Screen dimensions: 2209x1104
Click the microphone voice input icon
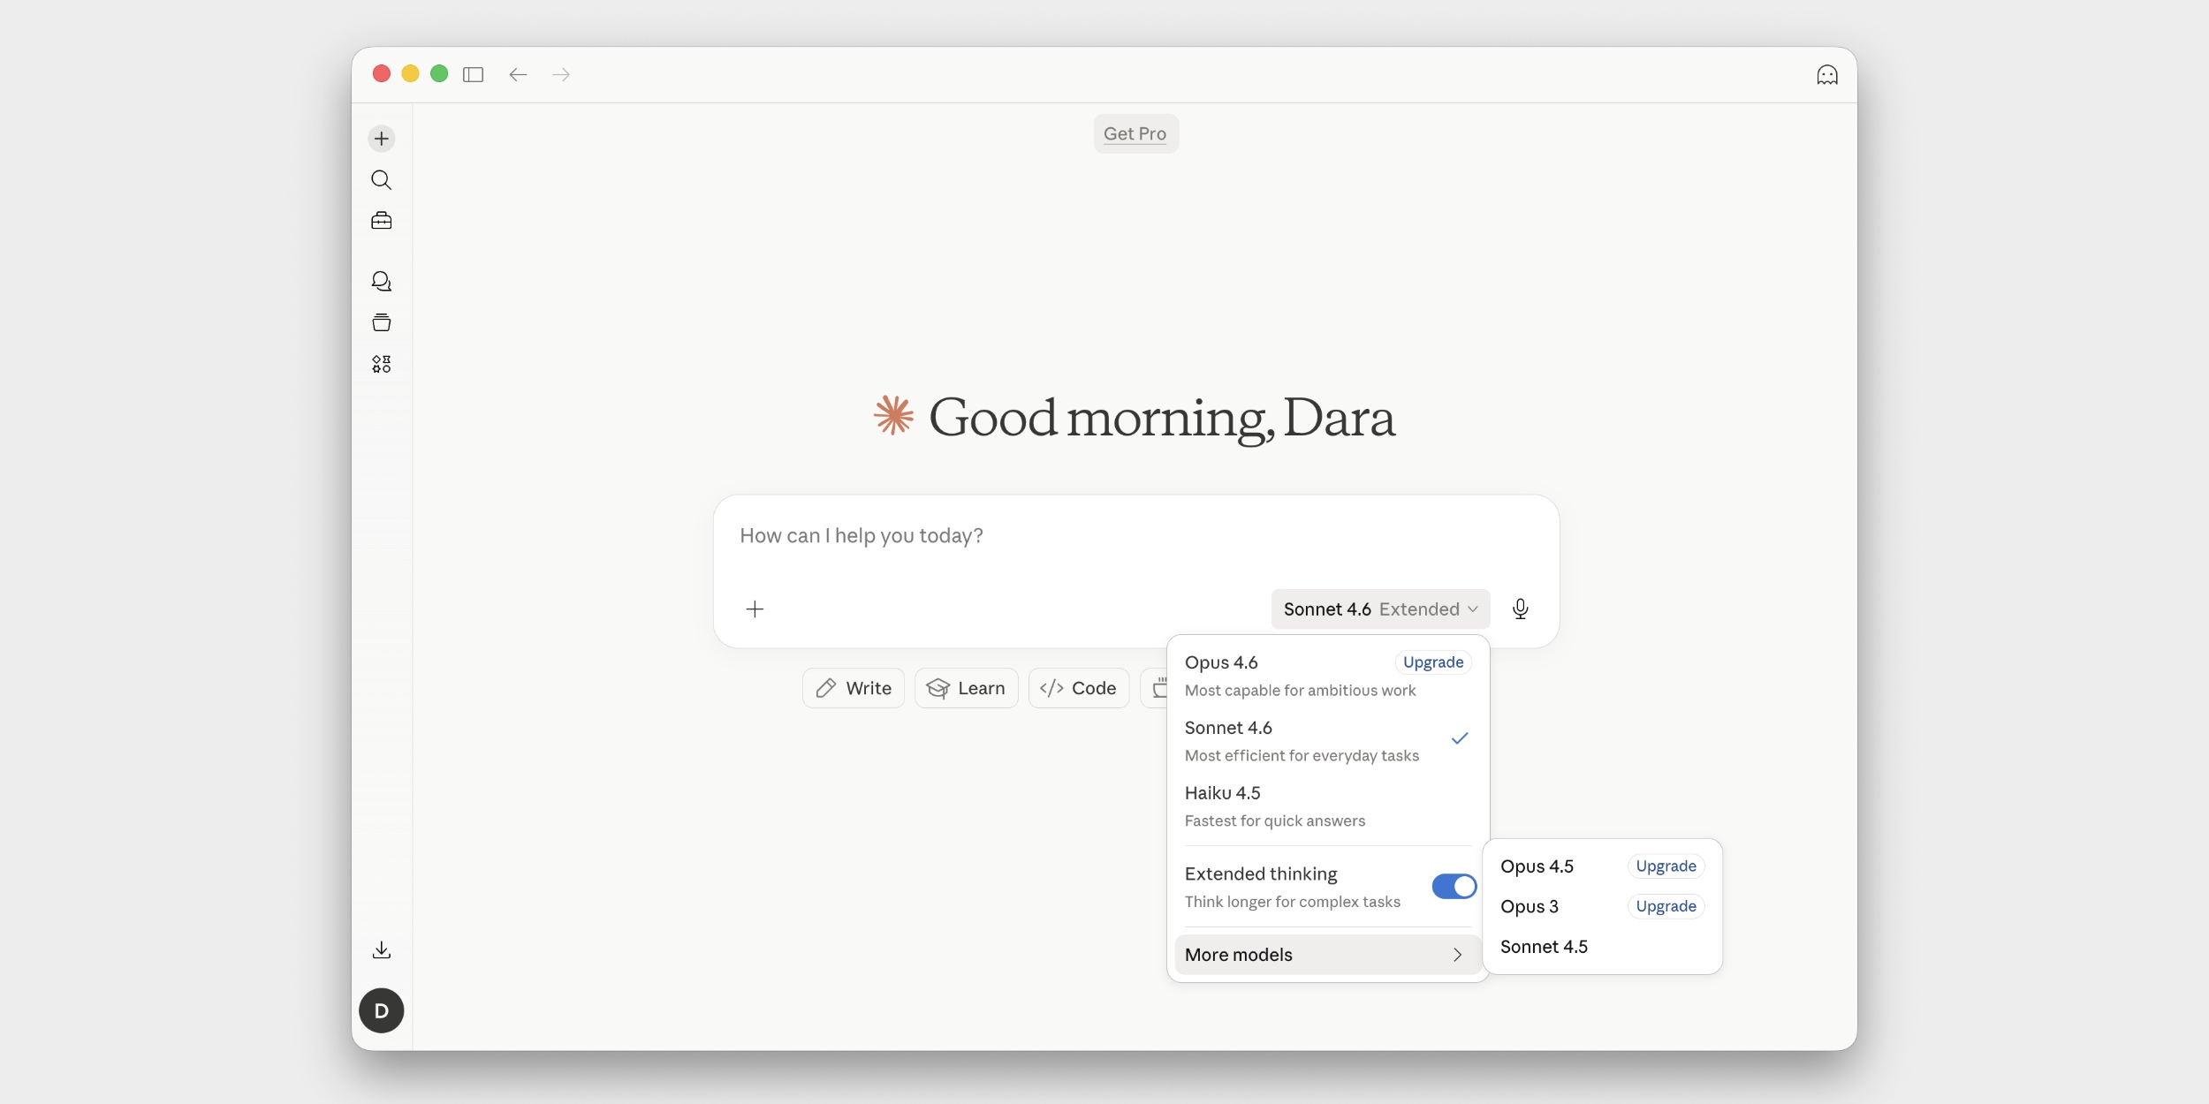click(1520, 609)
